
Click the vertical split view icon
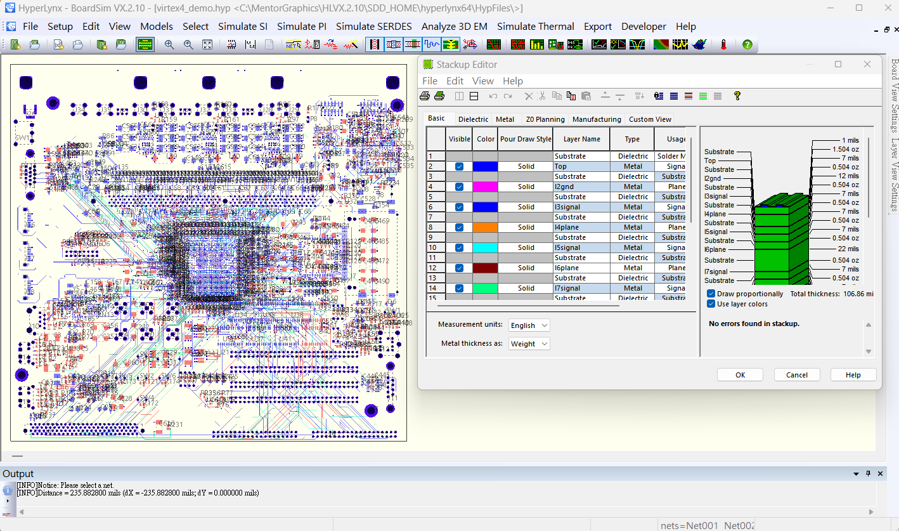(459, 96)
